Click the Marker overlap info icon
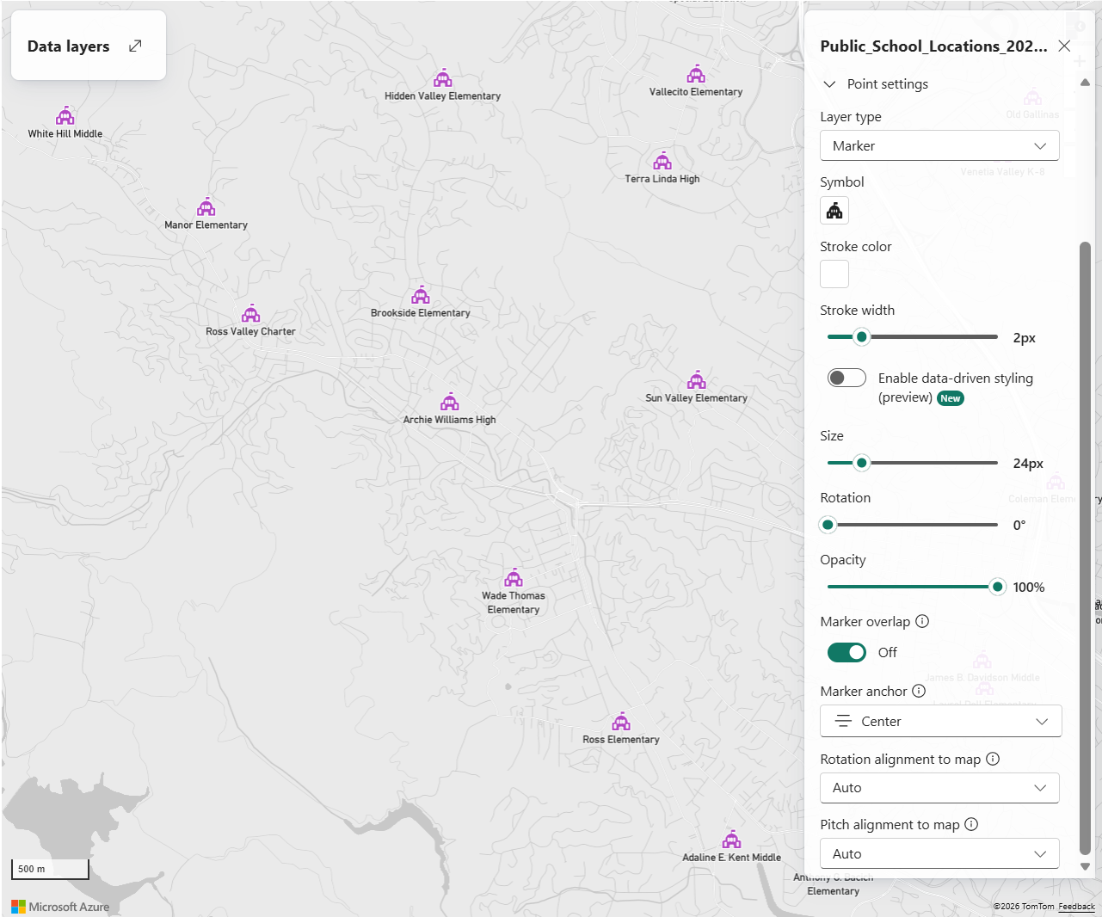This screenshot has width=1102, height=917. (x=922, y=621)
